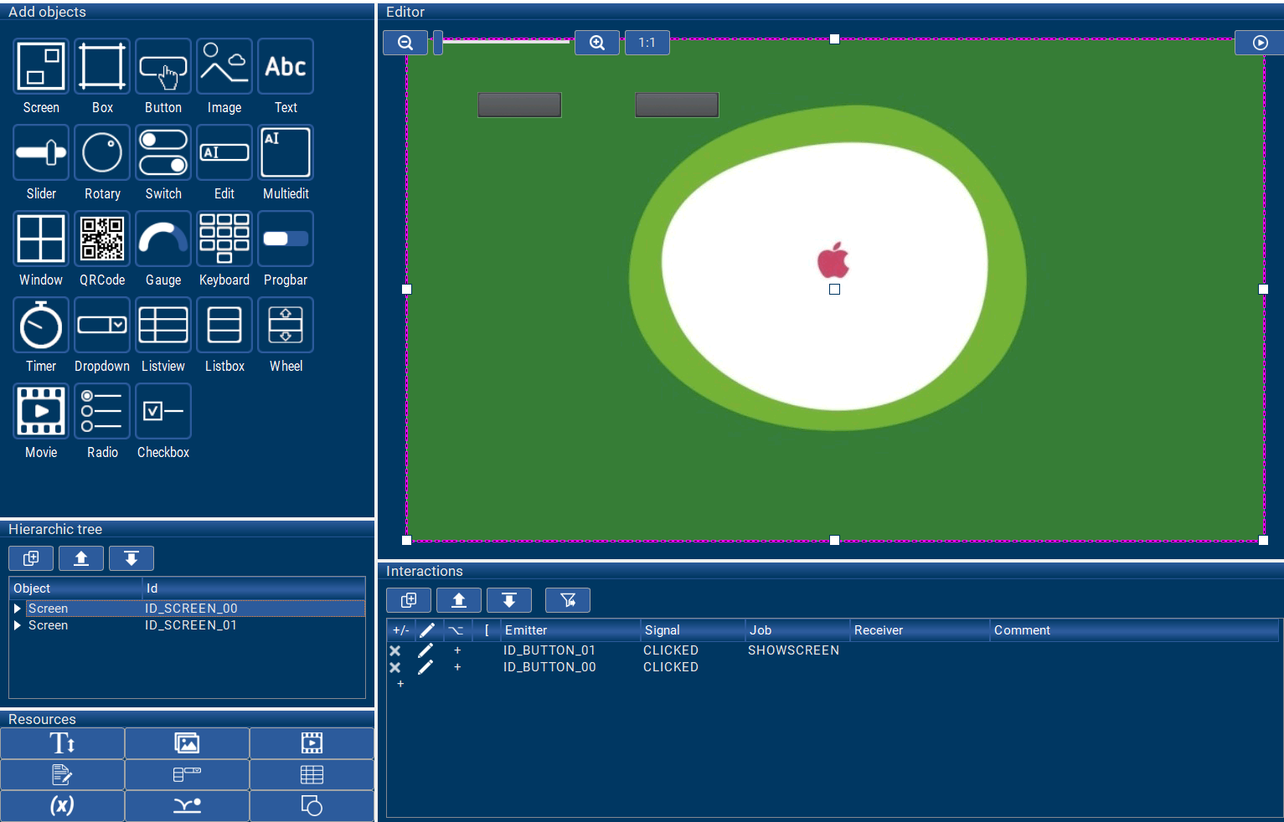Add a Rotary object
This screenshot has height=822, width=1284.
[x=102, y=152]
